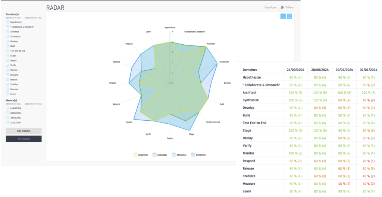
Task: Expand the radar chart to fullscreen
Action: [289, 16]
